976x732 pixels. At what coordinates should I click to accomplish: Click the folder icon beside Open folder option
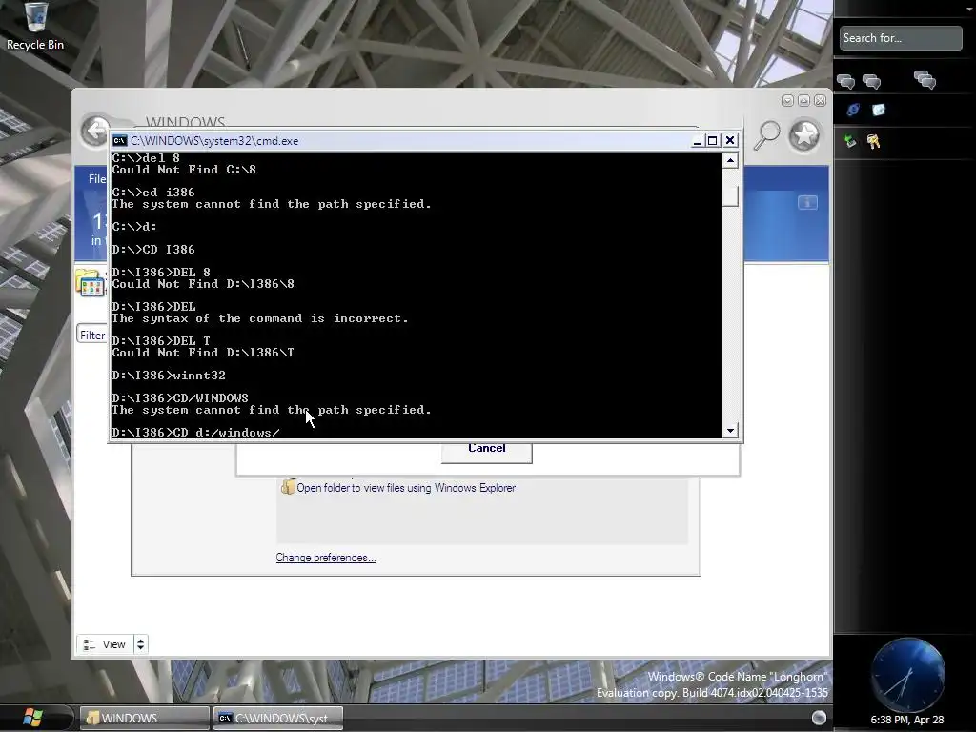288,487
